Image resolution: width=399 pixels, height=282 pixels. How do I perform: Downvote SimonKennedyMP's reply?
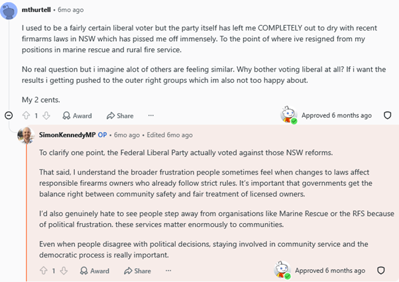(64, 271)
